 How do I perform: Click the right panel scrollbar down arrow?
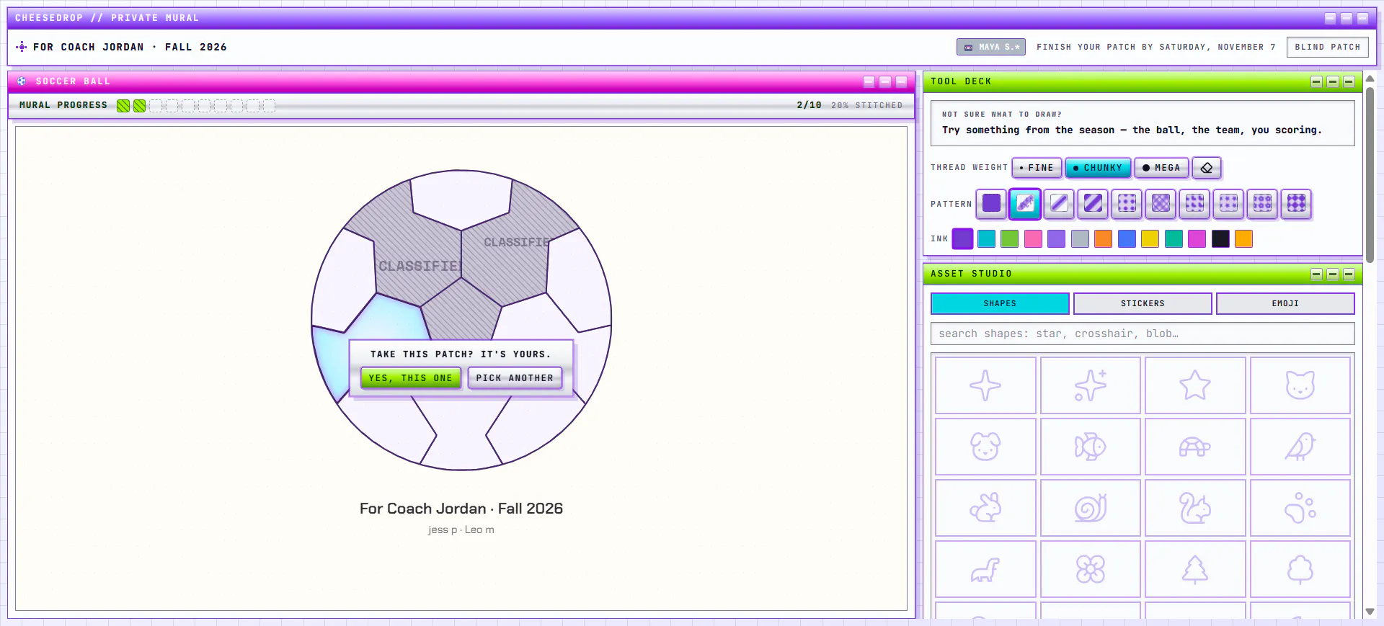[x=1370, y=612]
